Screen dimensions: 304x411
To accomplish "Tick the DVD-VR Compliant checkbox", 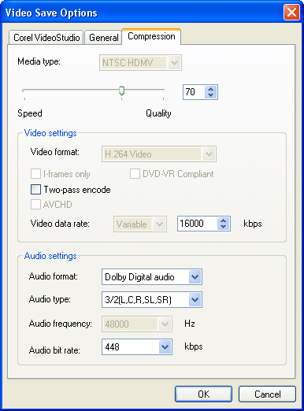I will (x=135, y=174).
